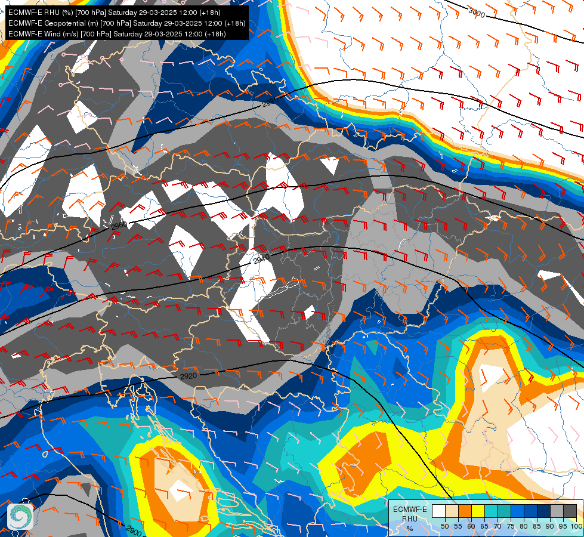Select the teal legend swatch for 70-75%
The height and width of the screenshot is (537, 584).
[504, 511]
